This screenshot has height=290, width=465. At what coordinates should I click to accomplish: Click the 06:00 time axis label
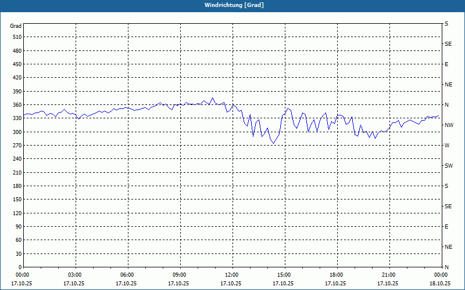coord(127,275)
